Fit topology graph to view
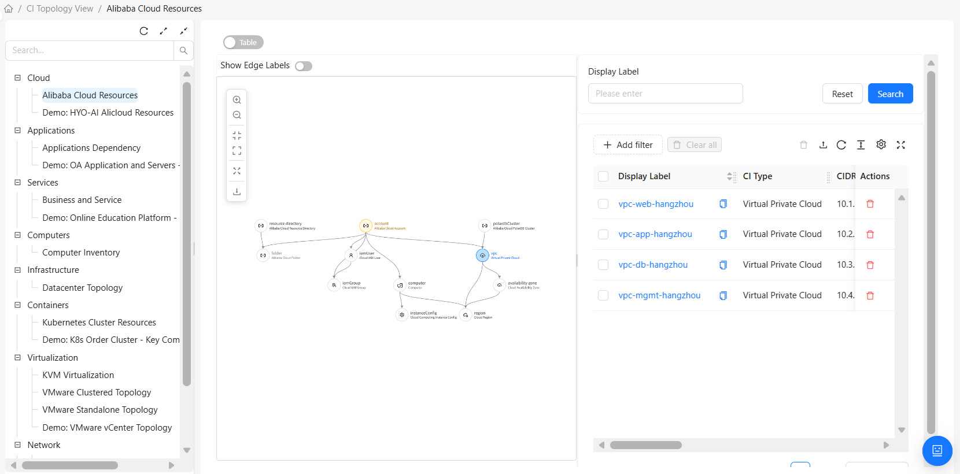960x474 pixels. tap(237, 135)
